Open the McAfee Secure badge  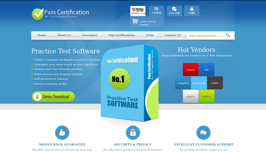[x=138, y=11]
